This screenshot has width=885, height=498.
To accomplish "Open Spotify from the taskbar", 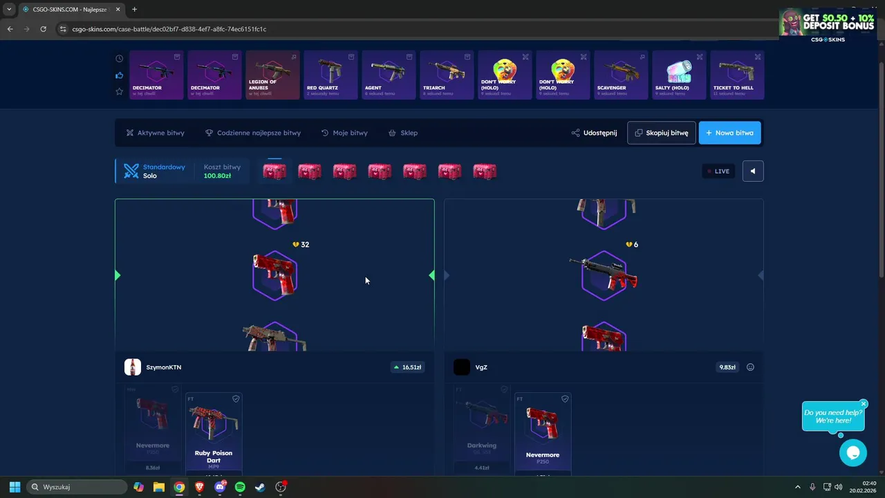I will click(240, 487).
